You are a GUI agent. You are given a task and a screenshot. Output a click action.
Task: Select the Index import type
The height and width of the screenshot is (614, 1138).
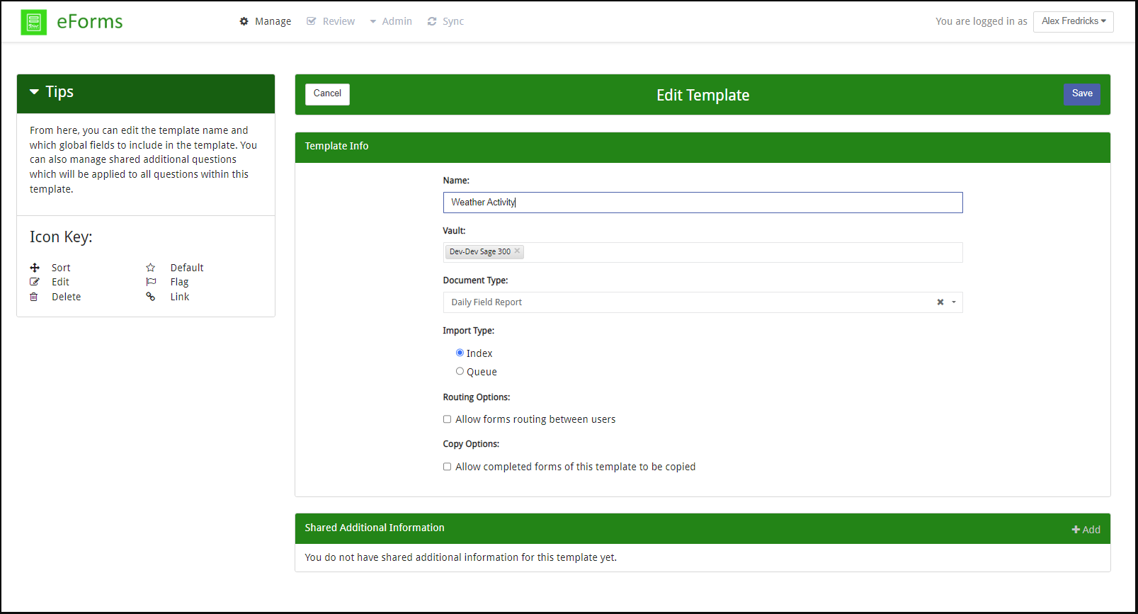coord(460,353)
